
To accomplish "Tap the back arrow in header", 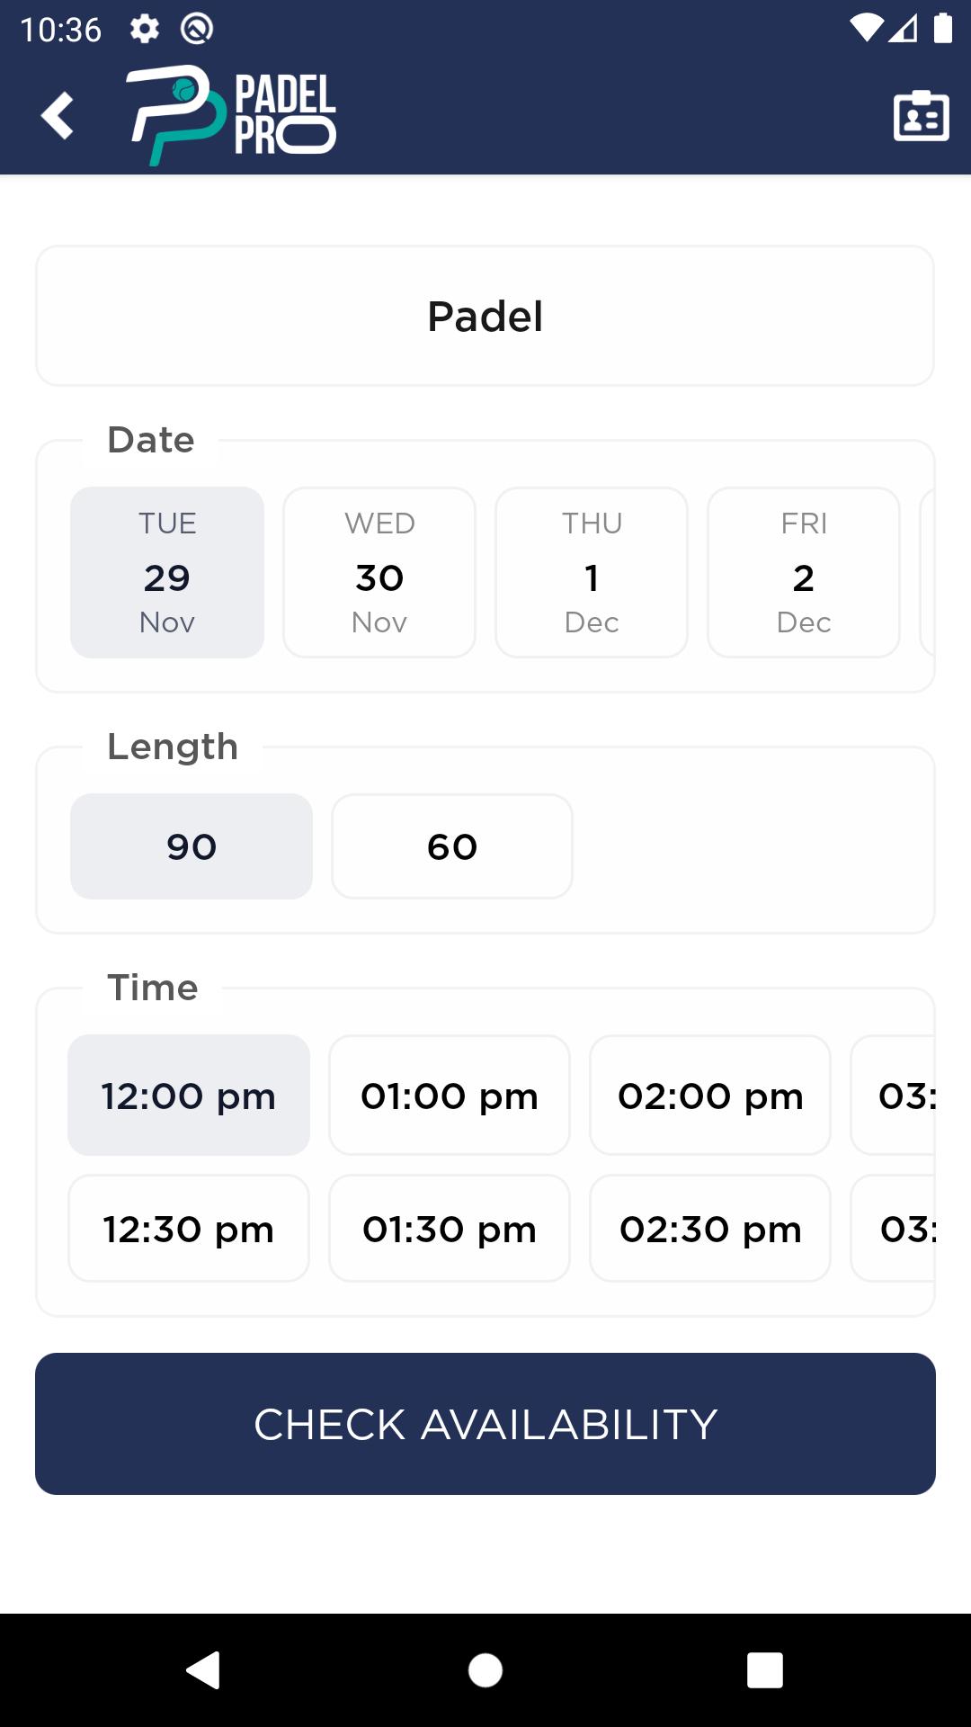I will click(x=58, y=115).
